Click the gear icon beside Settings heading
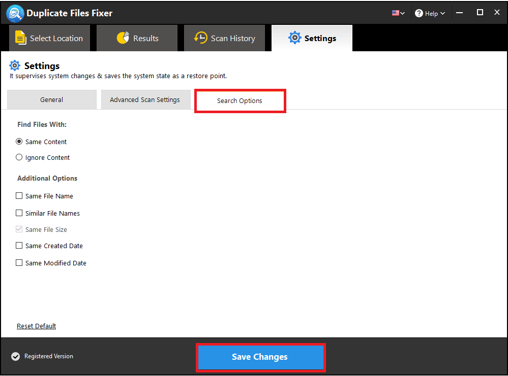This screenshot has width=508, height=376. click(15, 65)
